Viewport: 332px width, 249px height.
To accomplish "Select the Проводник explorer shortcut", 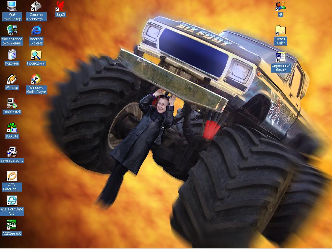I will (36, 54).
